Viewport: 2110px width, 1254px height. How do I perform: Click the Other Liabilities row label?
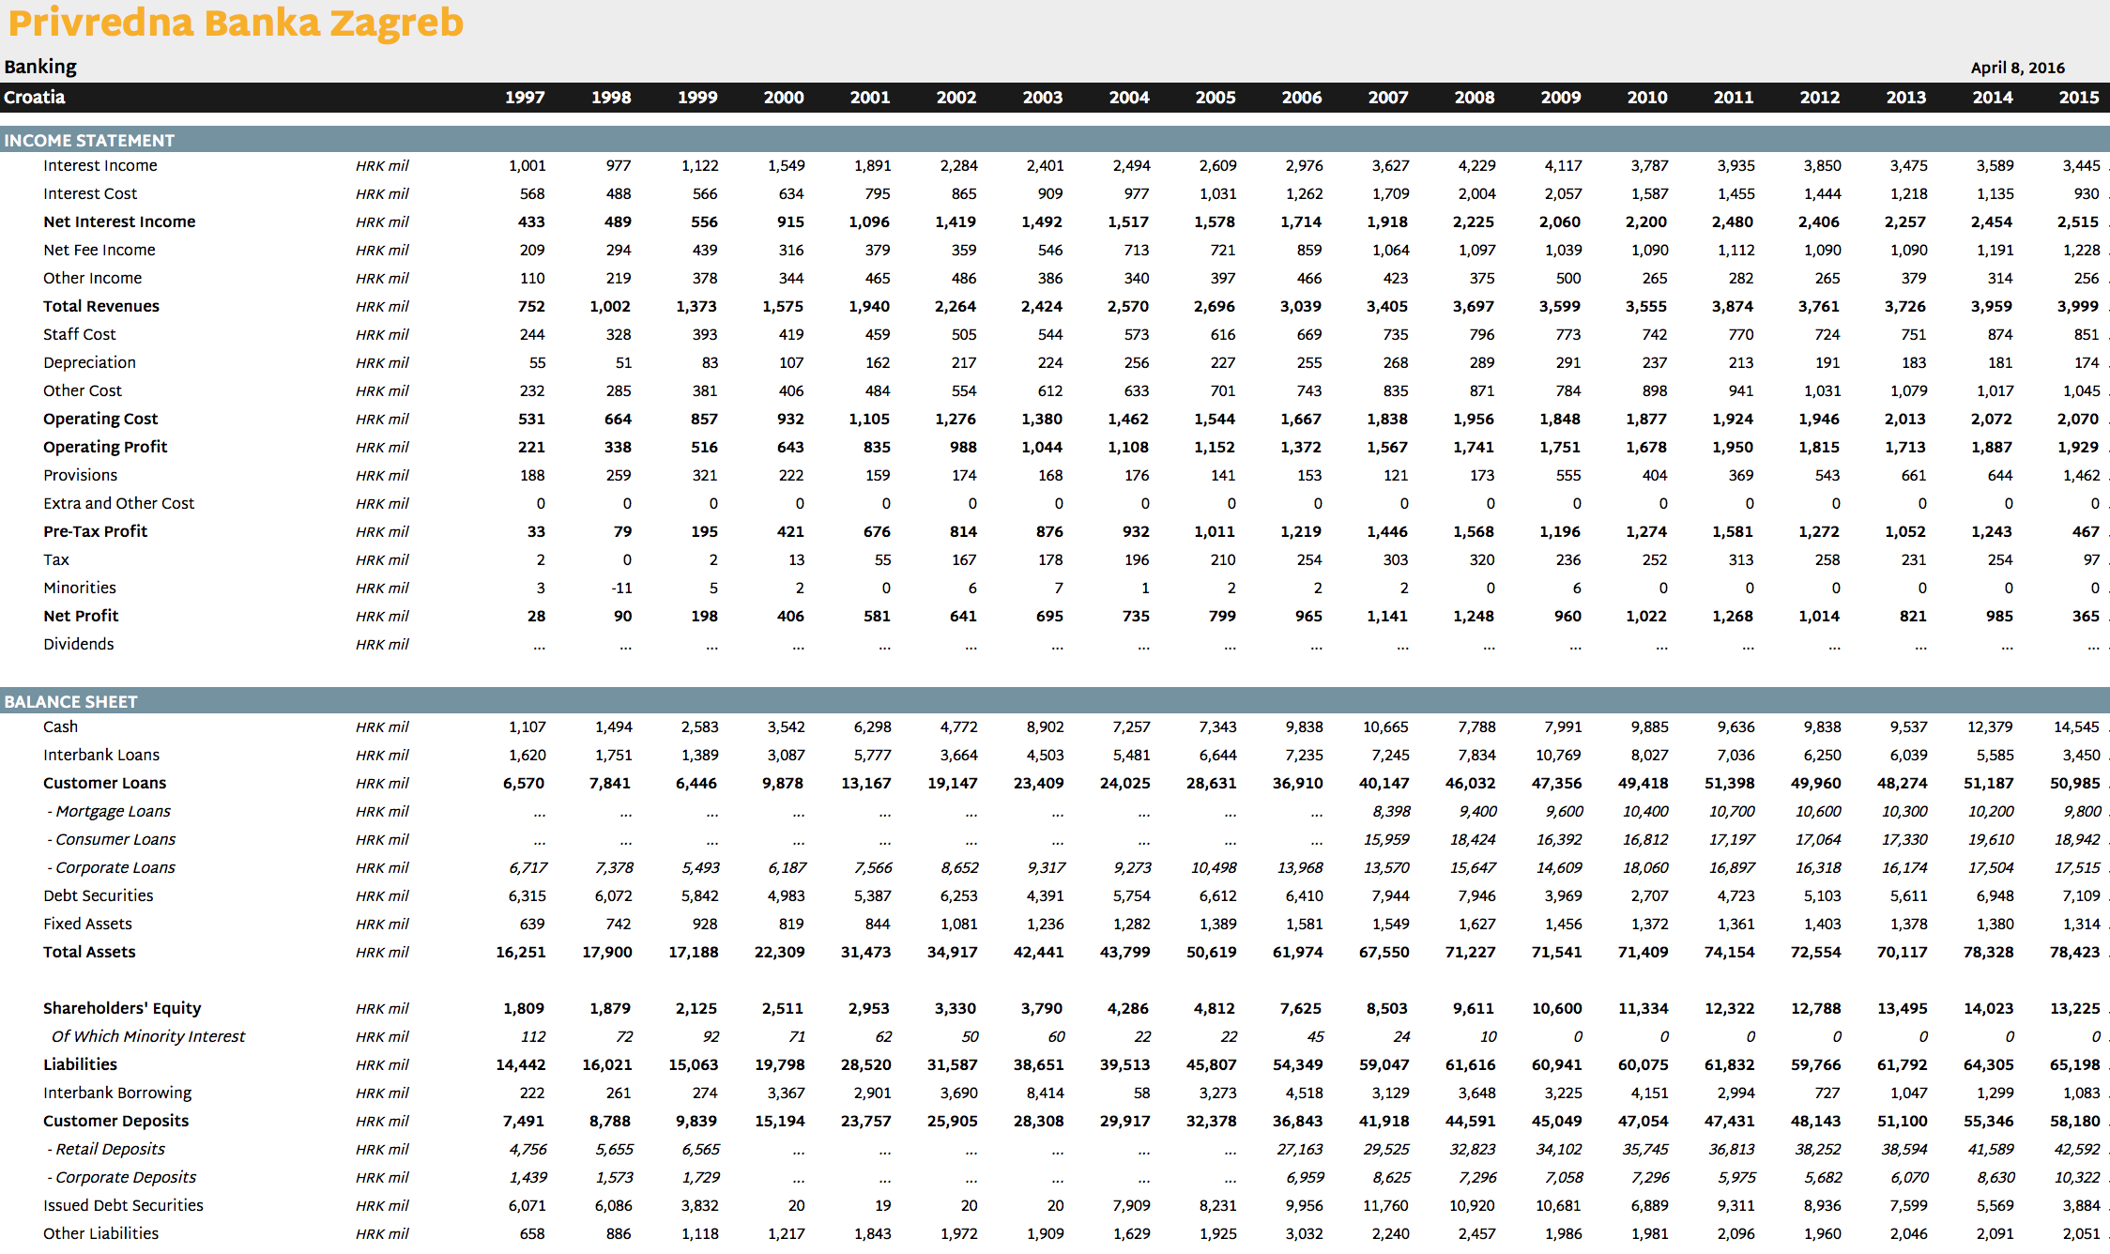tap(100, 1233)
